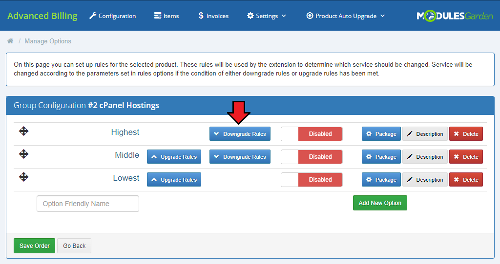
Task: Click Group Configuration #2 cPanel Hostings heading
Action: click(86, 105)
